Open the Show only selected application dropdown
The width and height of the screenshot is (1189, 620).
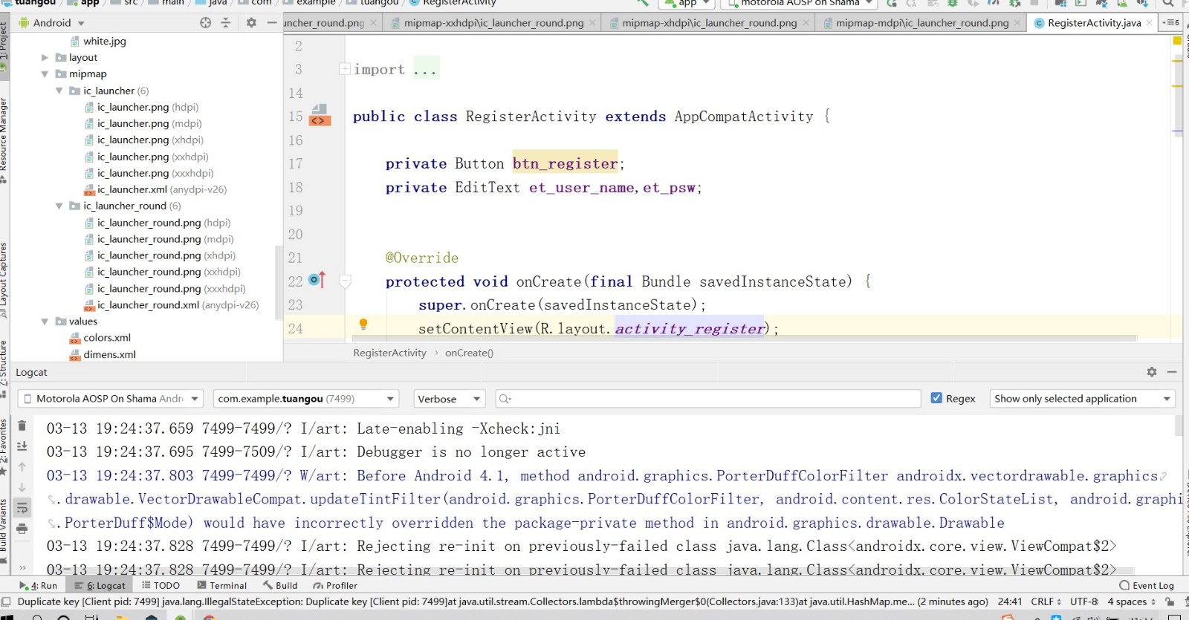click(x=1083, y=399)
